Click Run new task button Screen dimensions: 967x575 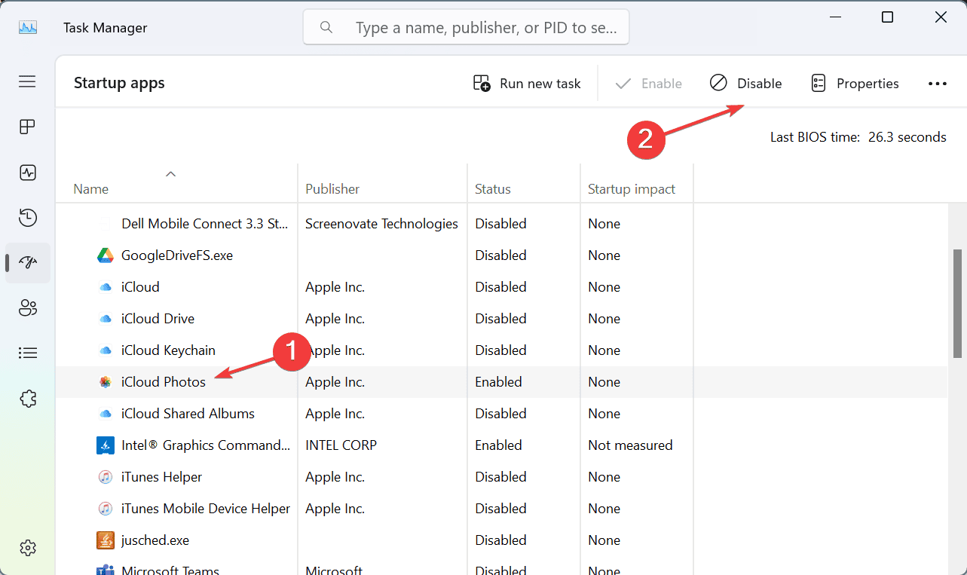point(527,84)
